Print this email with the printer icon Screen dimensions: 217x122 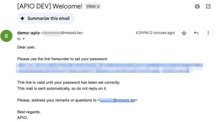[197, 6]
